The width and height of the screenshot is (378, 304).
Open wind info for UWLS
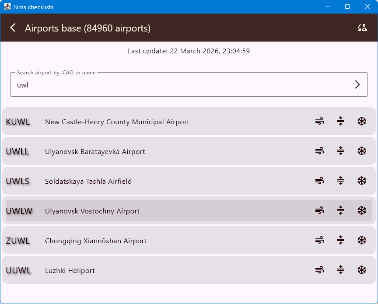(320, 181)
